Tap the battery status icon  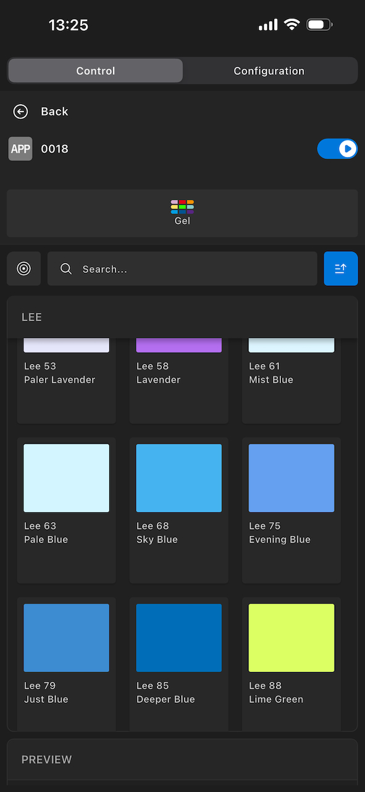click(319, 25)
